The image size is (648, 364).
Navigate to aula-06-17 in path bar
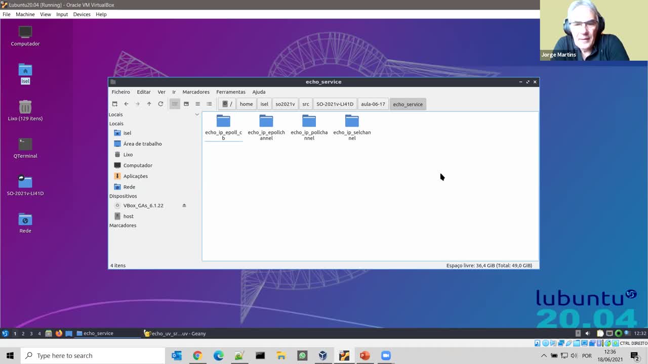[373, 104]
